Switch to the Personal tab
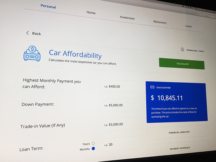The image size is (216, 162). point(48,6)
